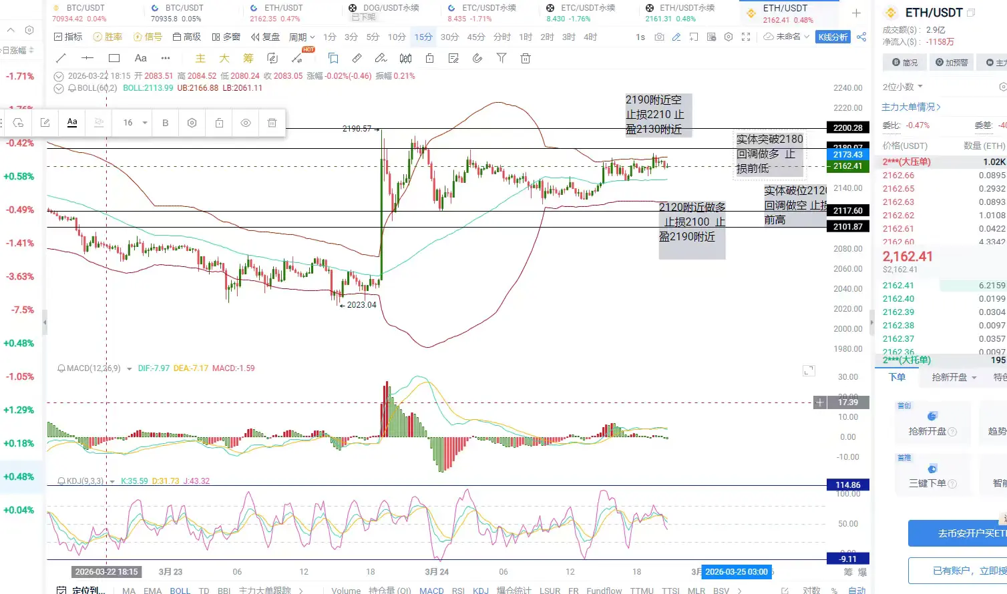Take a chart screenshot with camera icon

pos(659,37)
